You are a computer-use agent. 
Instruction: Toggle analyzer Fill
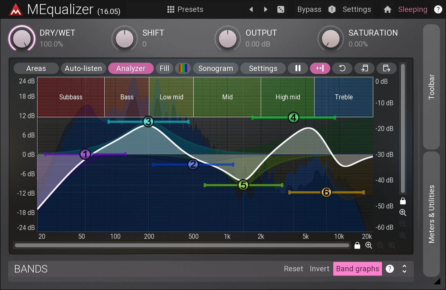pos(164,68)
